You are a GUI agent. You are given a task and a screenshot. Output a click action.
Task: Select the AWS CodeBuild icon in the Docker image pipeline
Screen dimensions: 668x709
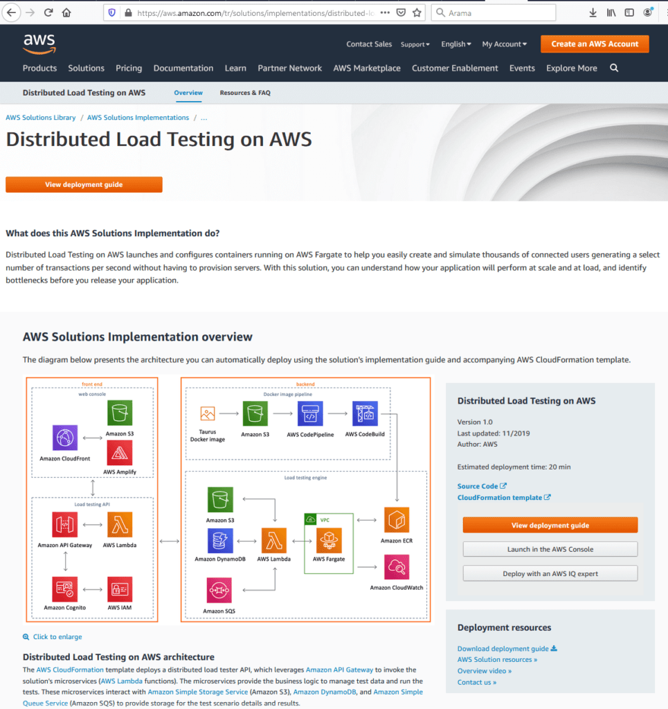[365, 414]
